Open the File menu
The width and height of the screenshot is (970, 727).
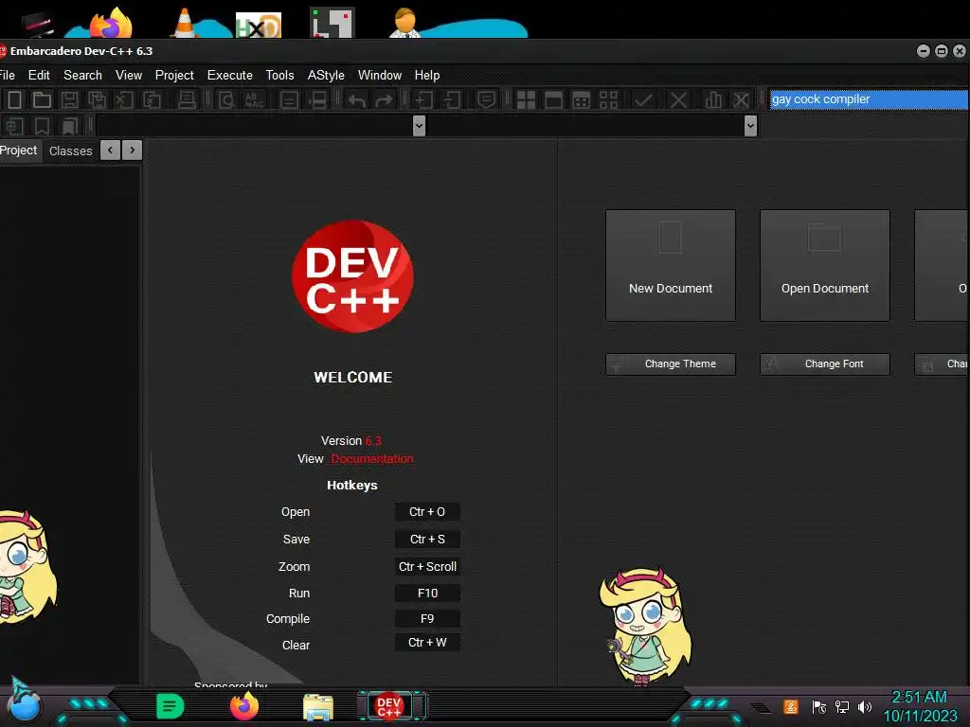(x=8, y=75)
